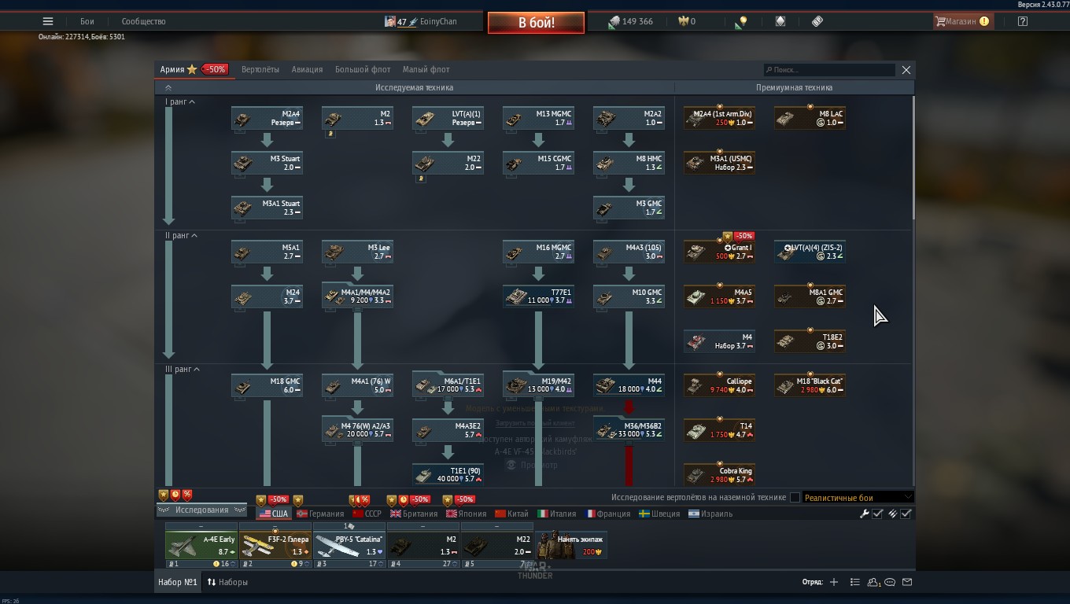
Task: Select the Германия nation tab
Action: coord(320,514)
